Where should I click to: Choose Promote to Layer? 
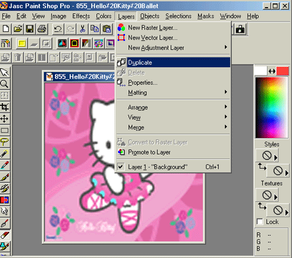173,152
